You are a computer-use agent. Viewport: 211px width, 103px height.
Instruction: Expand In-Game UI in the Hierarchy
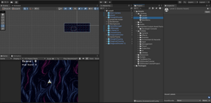[x=106, y=30]
